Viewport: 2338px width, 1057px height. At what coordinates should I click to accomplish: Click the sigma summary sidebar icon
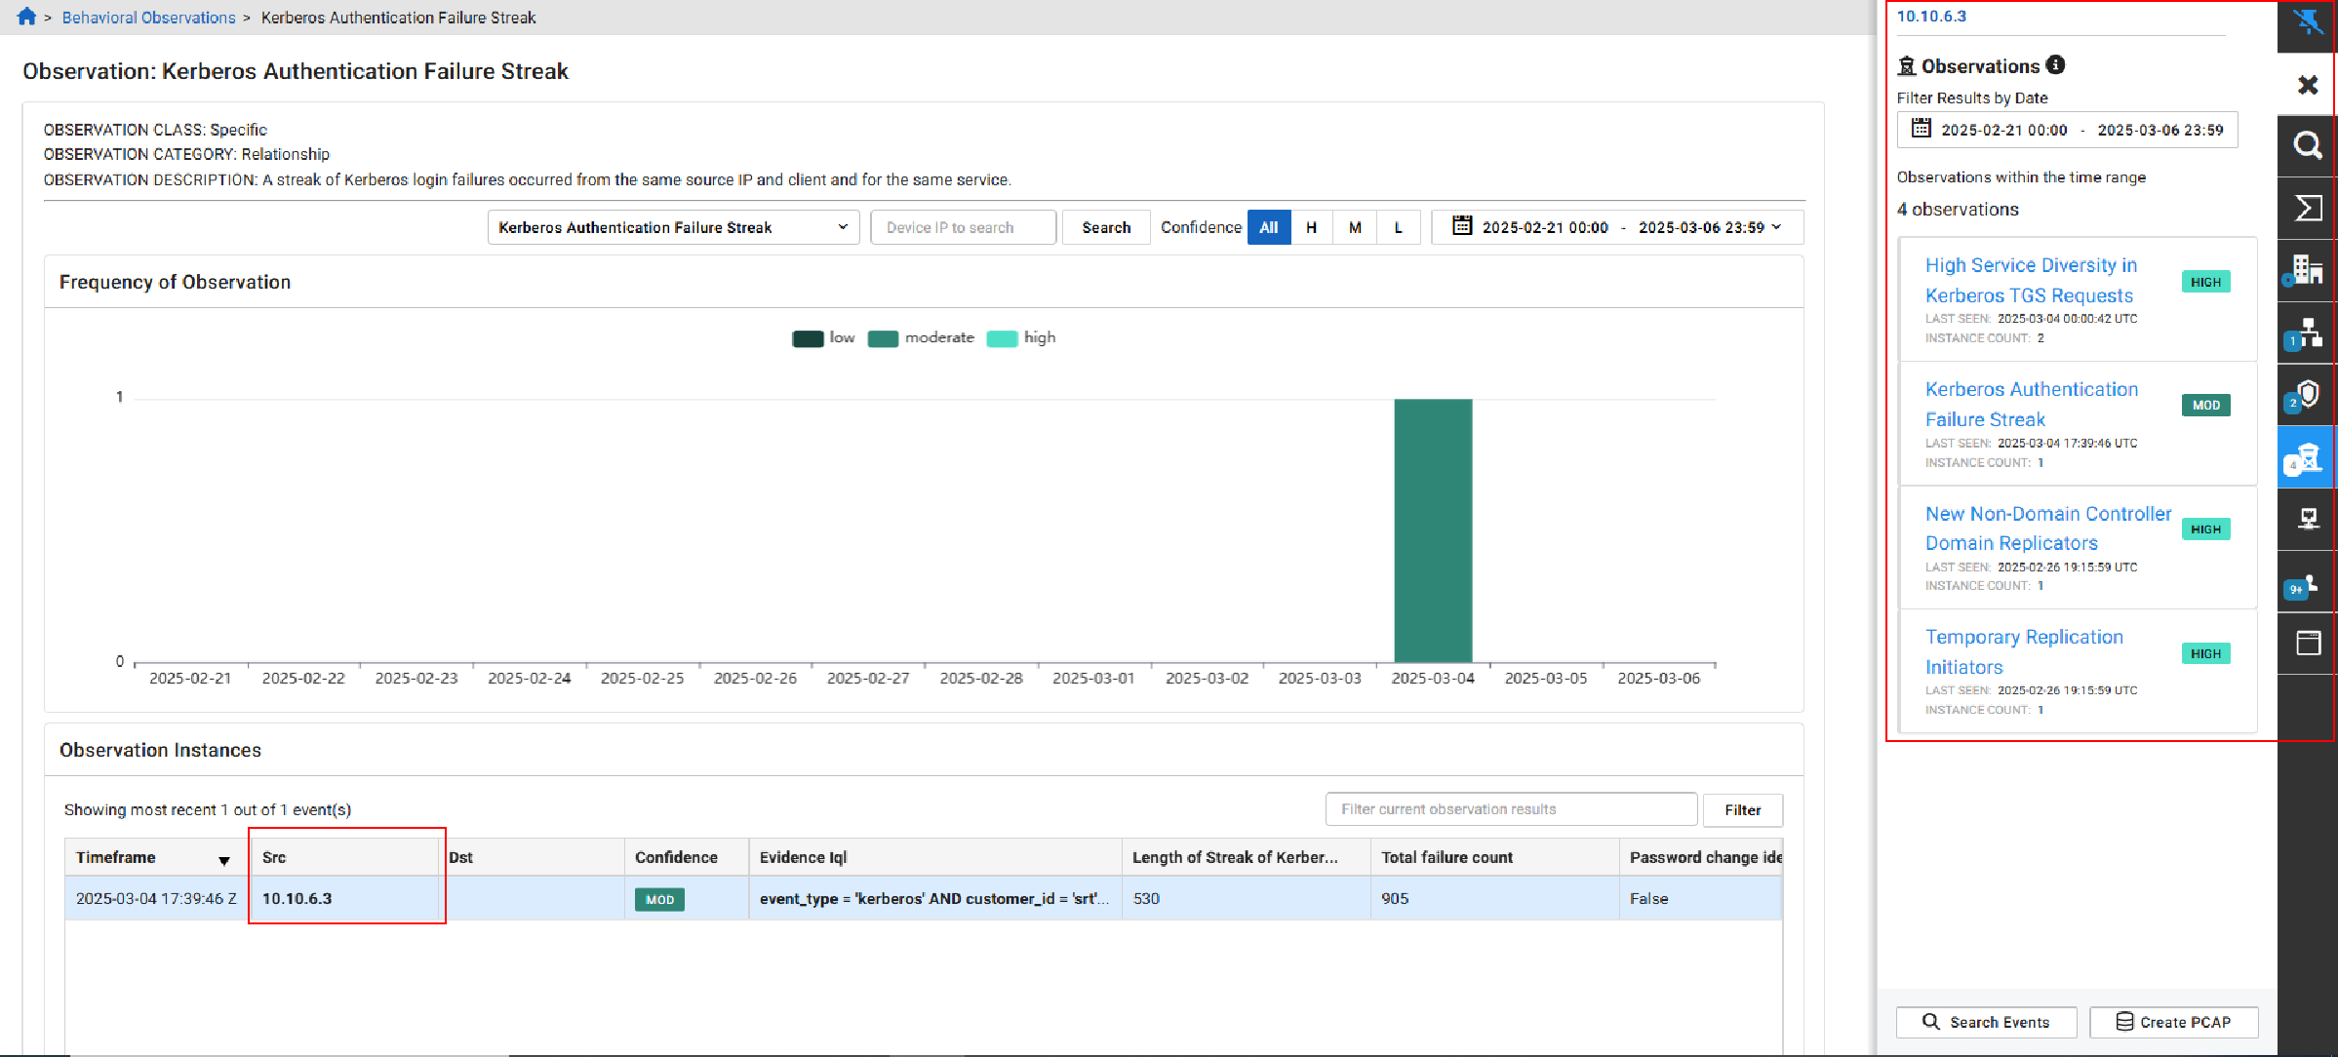click(2308, 208)
